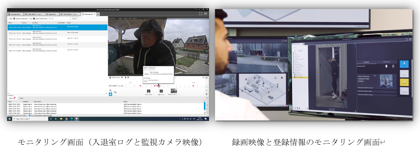Screen dimensions: 420x149
Task: Open the AXIS A8805-E camera thumbnail
Action: point(174,91)
